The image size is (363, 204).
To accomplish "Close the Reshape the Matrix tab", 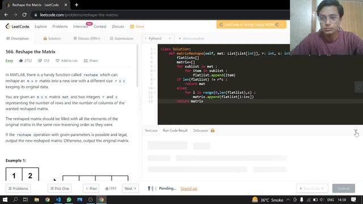I will [66, 5].
